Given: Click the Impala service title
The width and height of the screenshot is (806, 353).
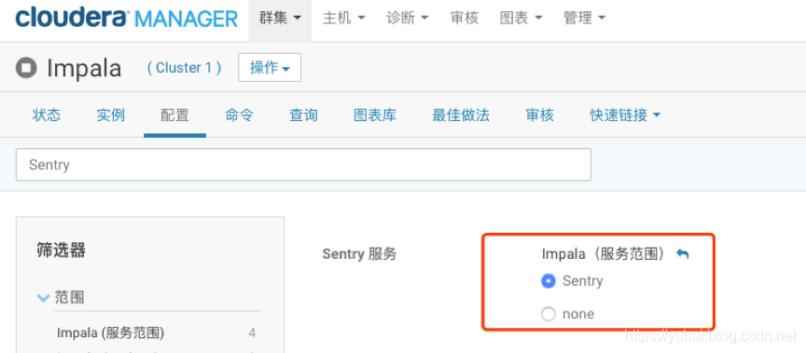Looking at the screenshot, I should [x=84, y=68].
